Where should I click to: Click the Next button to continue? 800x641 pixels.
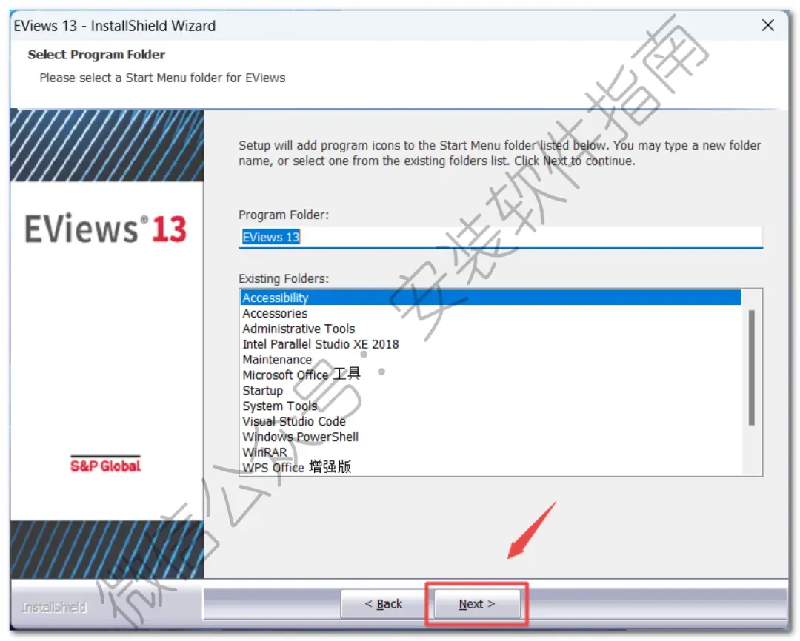tap(476, 604)
